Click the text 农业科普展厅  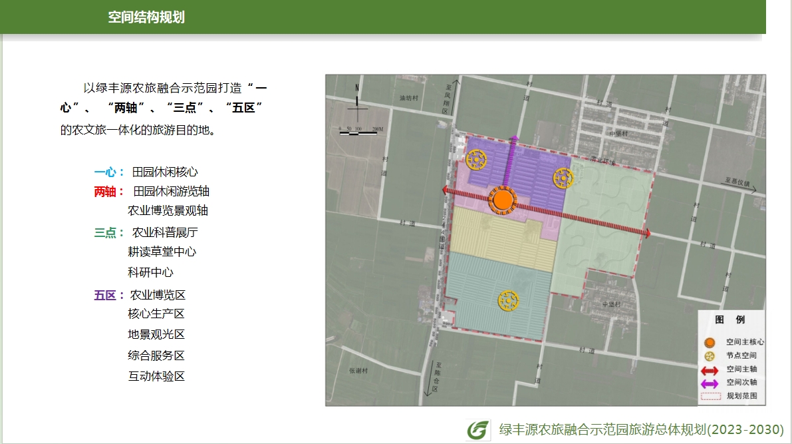click(x=165, y=232)
